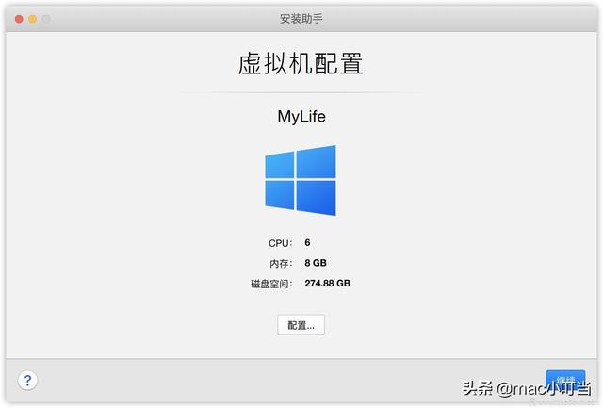Click the CPU value 6
This screenshot has height=408, width=603.
click(307, 242)
